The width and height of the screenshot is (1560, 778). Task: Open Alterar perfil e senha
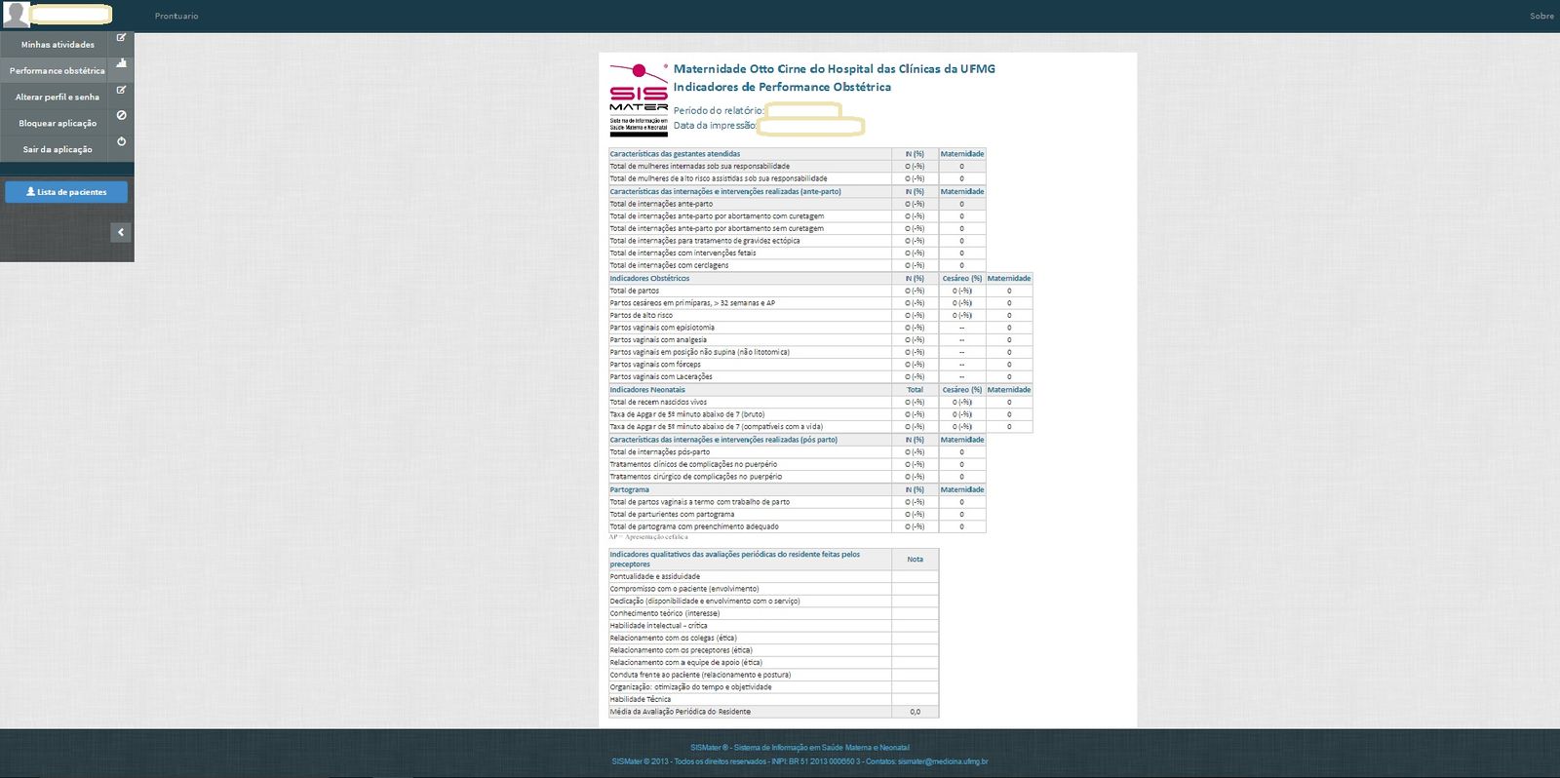click(x=57, y=97)
